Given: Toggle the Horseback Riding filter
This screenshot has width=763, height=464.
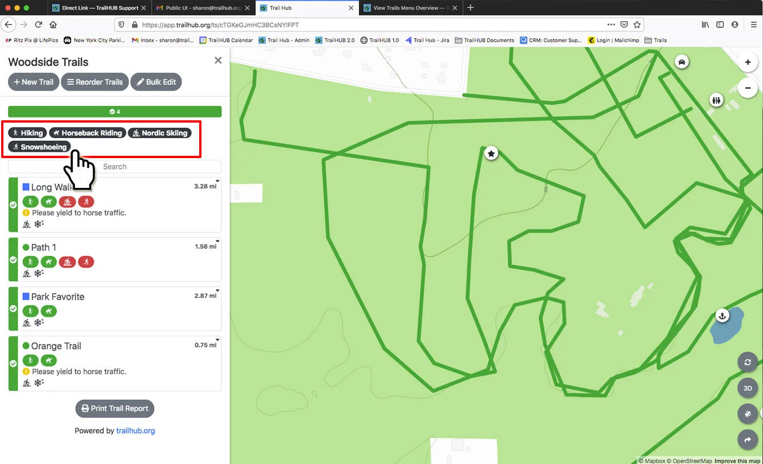Looking at the screenshot, I should click(x=88, y=133).
